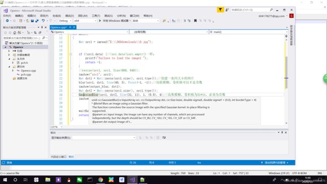Viewport: 327px width, 184px height.
Task: Click the sync/refresh icon in Solution Explorer
Action: pos(35,33)
